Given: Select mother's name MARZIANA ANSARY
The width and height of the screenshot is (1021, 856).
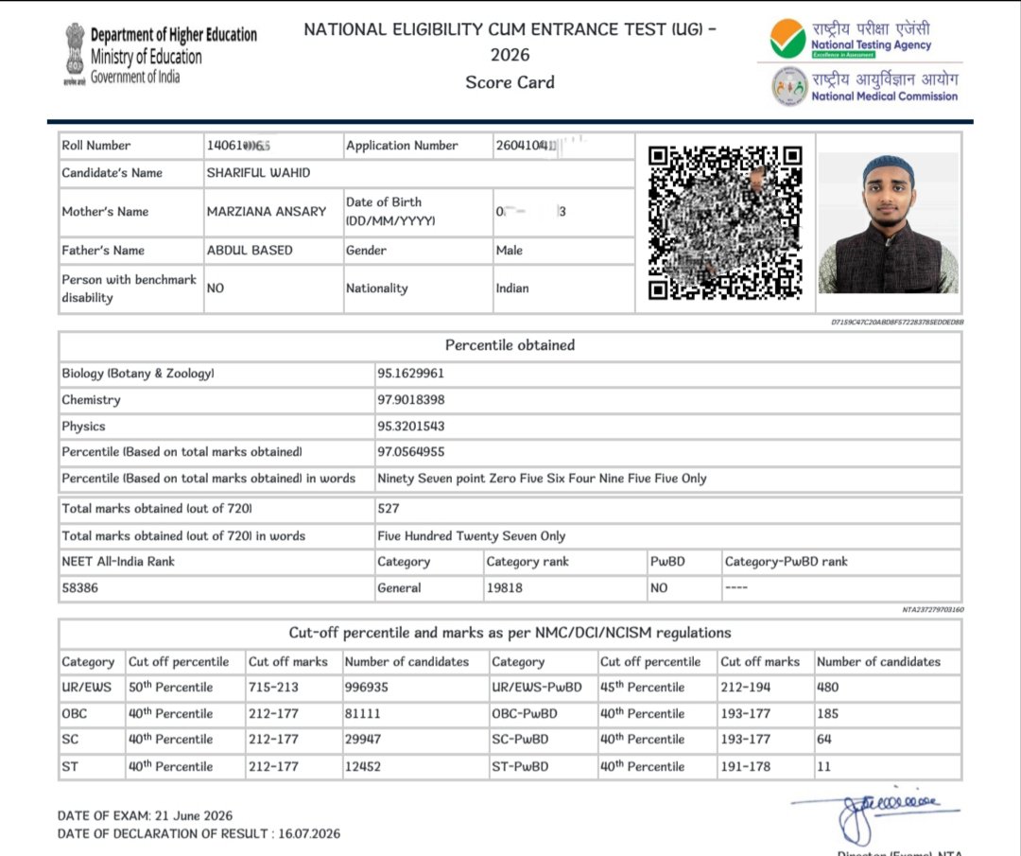Looking at the screenshot, I should click(x=267, y=212).
